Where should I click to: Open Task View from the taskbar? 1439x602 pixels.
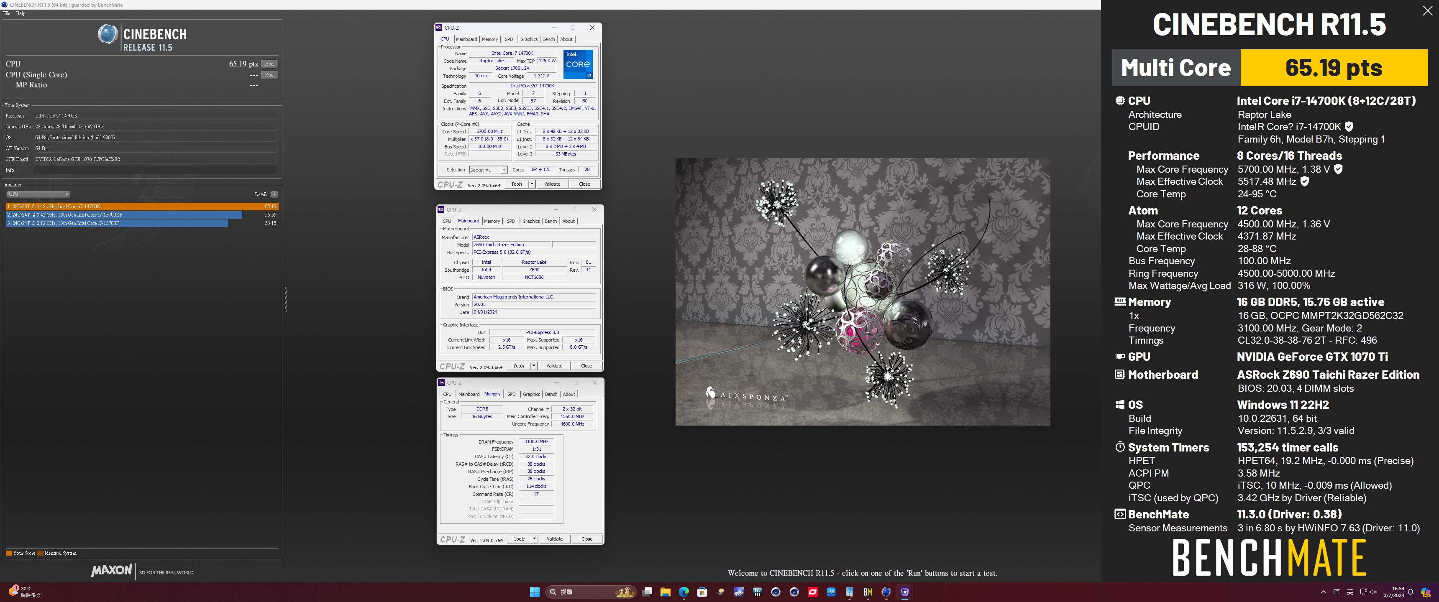tap(647, 592)
